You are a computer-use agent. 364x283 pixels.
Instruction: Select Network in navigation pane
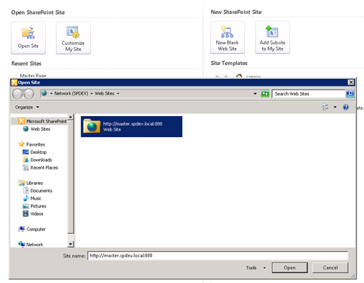30,245
